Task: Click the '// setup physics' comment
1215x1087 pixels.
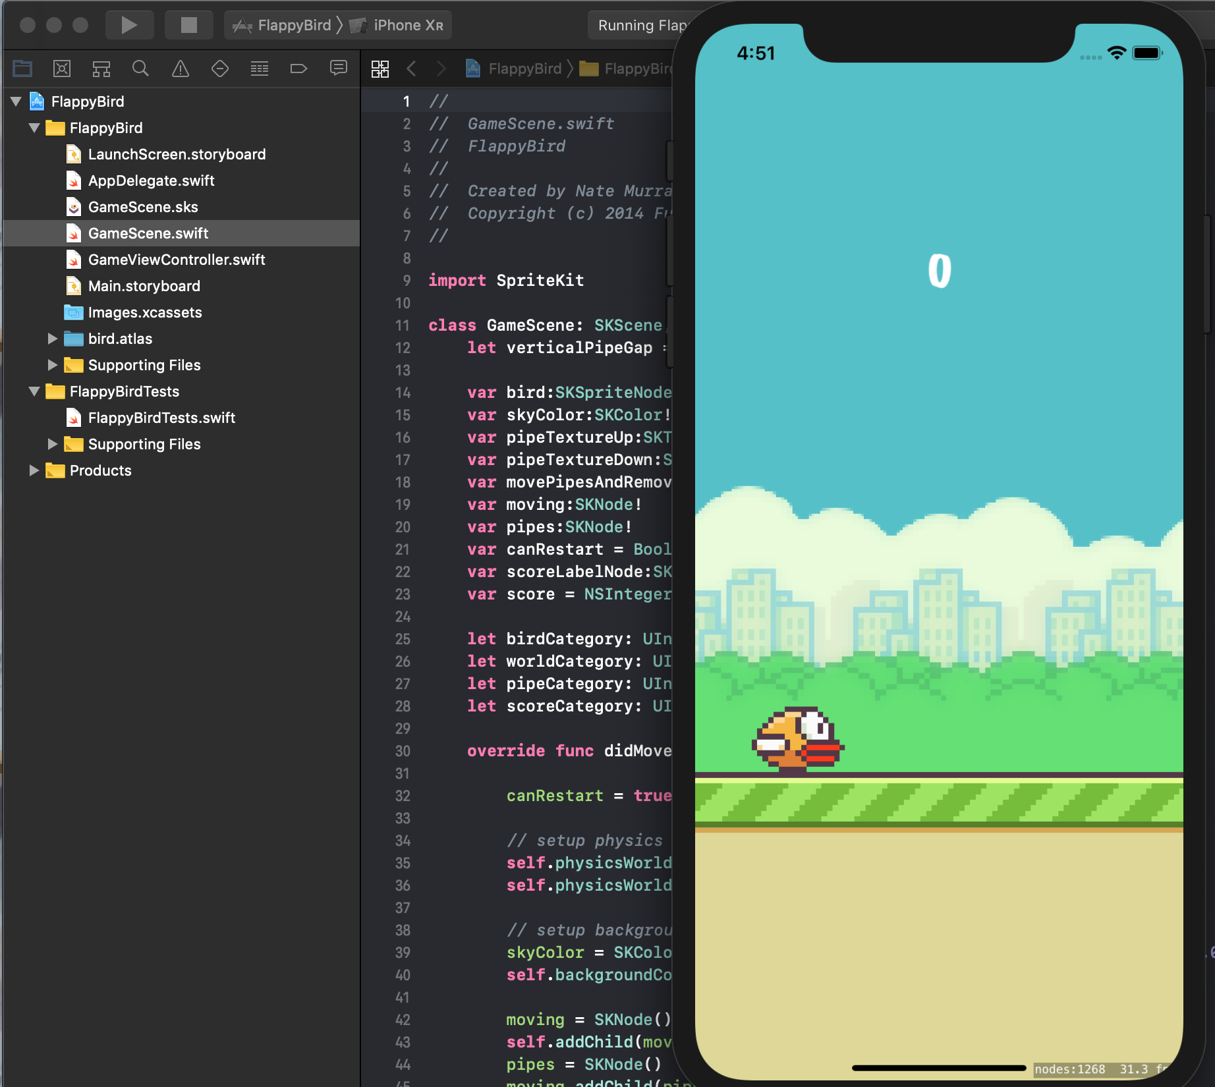Action: pos(584,841)
